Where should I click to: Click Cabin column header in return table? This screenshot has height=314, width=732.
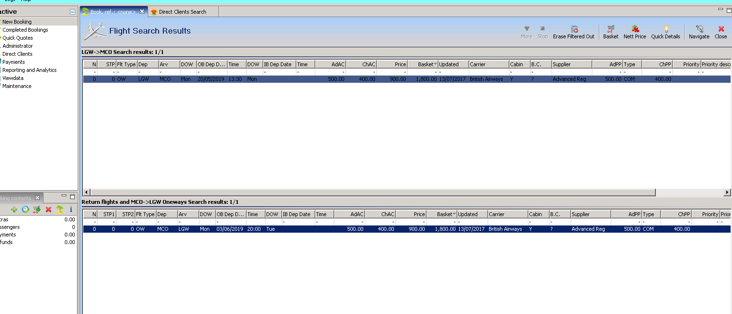tap(538, 214)
